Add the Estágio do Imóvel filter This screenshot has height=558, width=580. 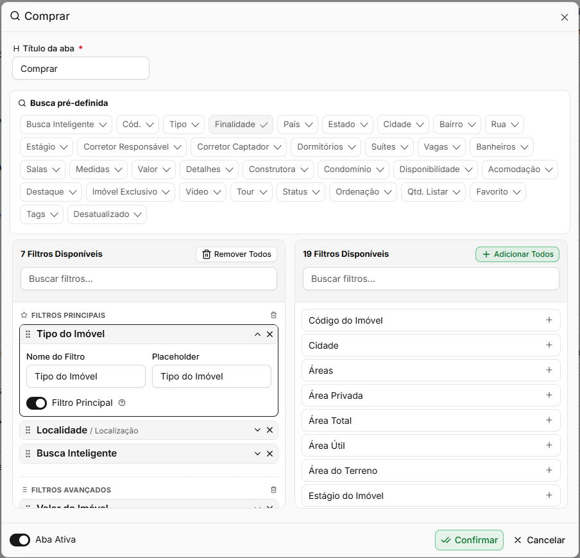coord(549,496)
